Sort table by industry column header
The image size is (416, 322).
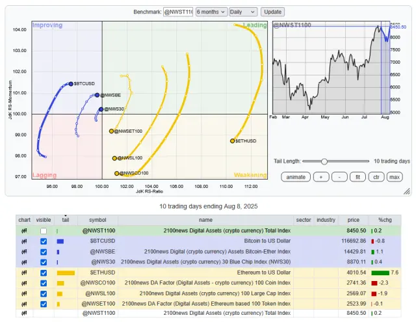(x=326, y=220)
